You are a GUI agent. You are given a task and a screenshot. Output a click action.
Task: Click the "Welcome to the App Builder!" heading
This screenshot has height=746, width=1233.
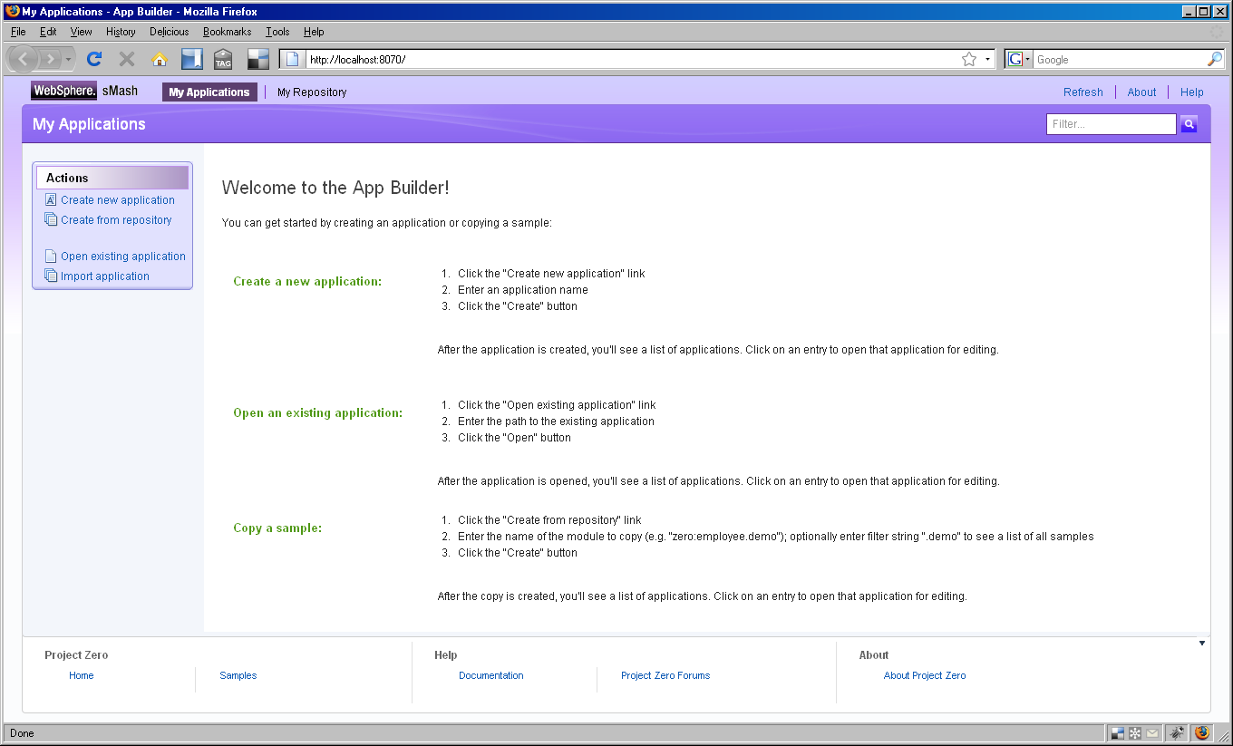(335, 188)
